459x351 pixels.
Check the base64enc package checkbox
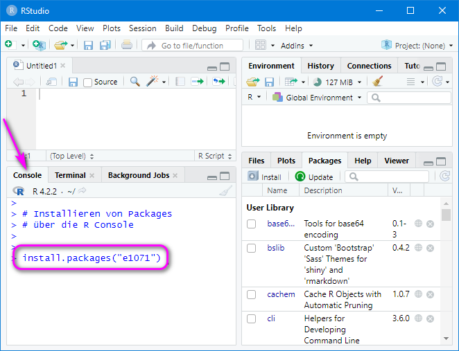coord(251,224)
